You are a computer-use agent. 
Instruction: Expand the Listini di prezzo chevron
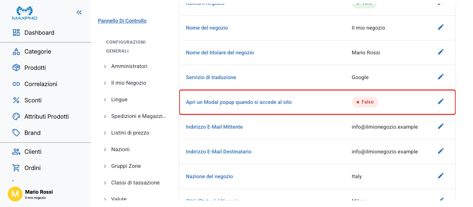105,133
